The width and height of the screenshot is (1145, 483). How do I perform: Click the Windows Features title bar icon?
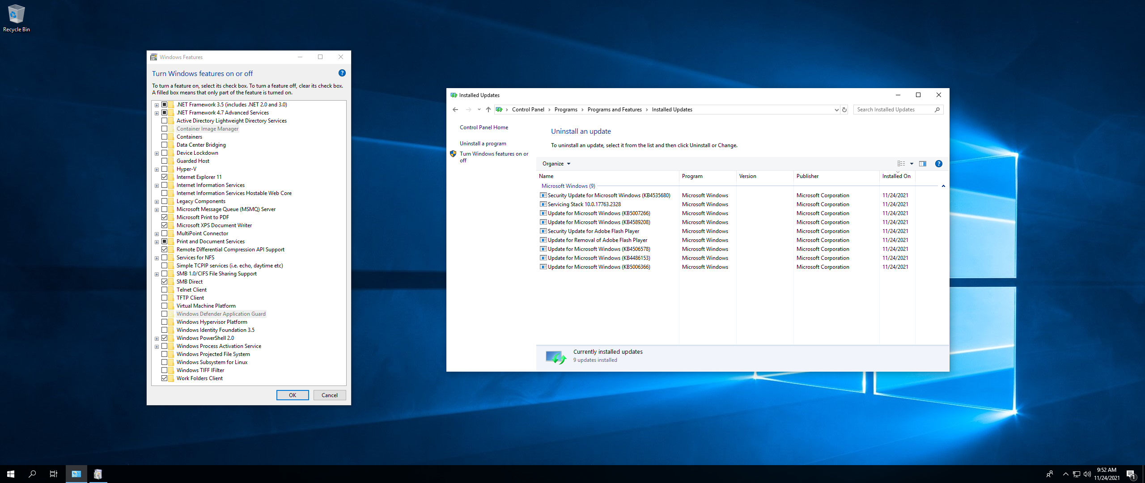[154, 57]
